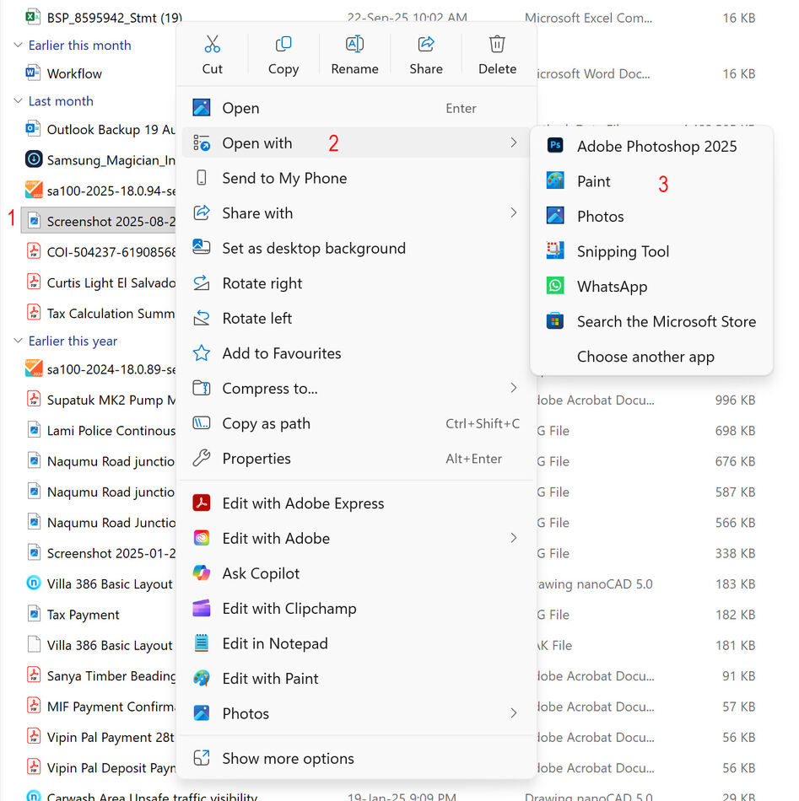Click the Share icon at top of menu
Screen dimensions: 799x801
426,44
